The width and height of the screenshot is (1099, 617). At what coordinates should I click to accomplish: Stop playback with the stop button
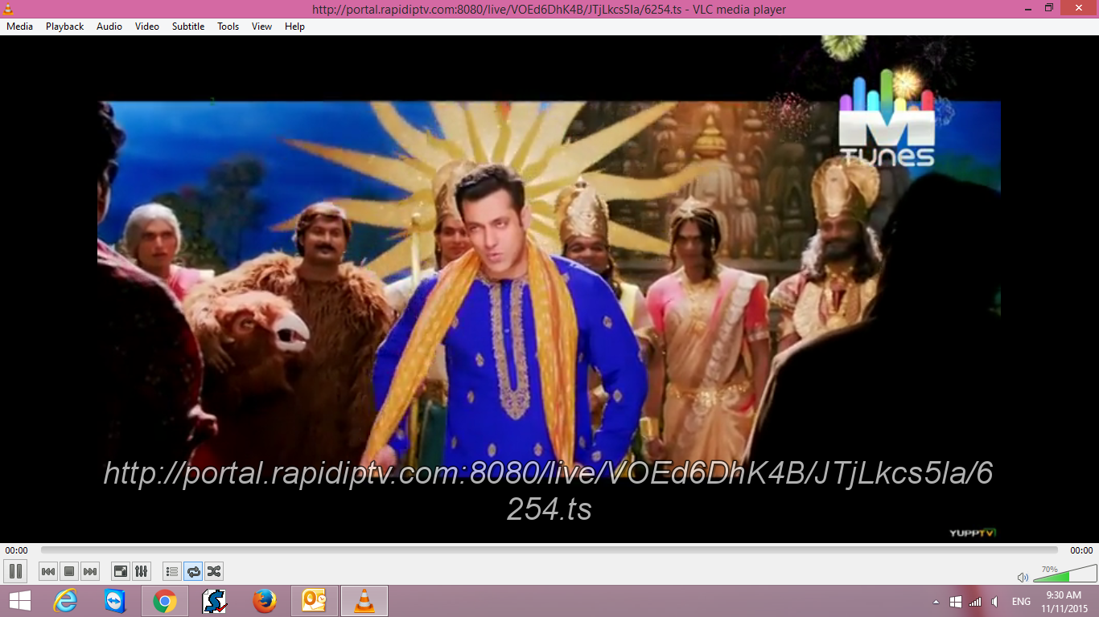pyautogui.click(x=69, y=571)
